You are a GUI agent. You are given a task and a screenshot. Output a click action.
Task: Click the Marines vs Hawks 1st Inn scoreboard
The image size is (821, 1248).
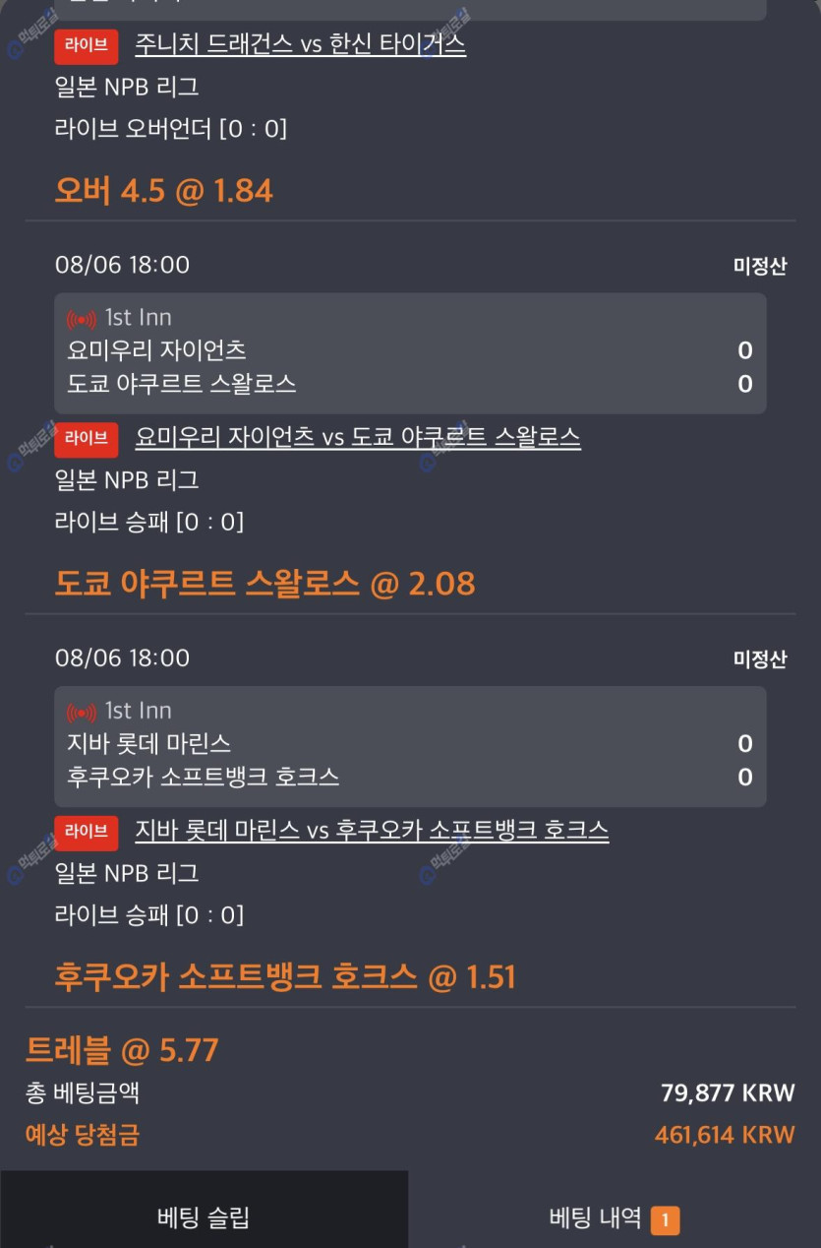point(410,747)
